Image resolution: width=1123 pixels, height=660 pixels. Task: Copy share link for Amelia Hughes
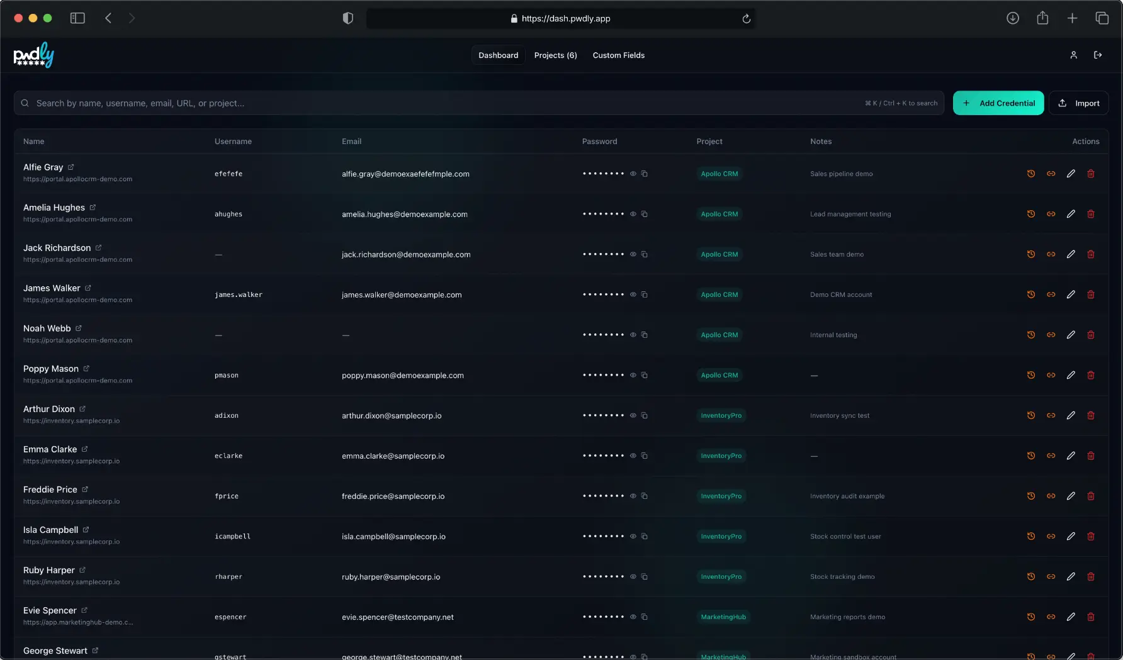1051,214
